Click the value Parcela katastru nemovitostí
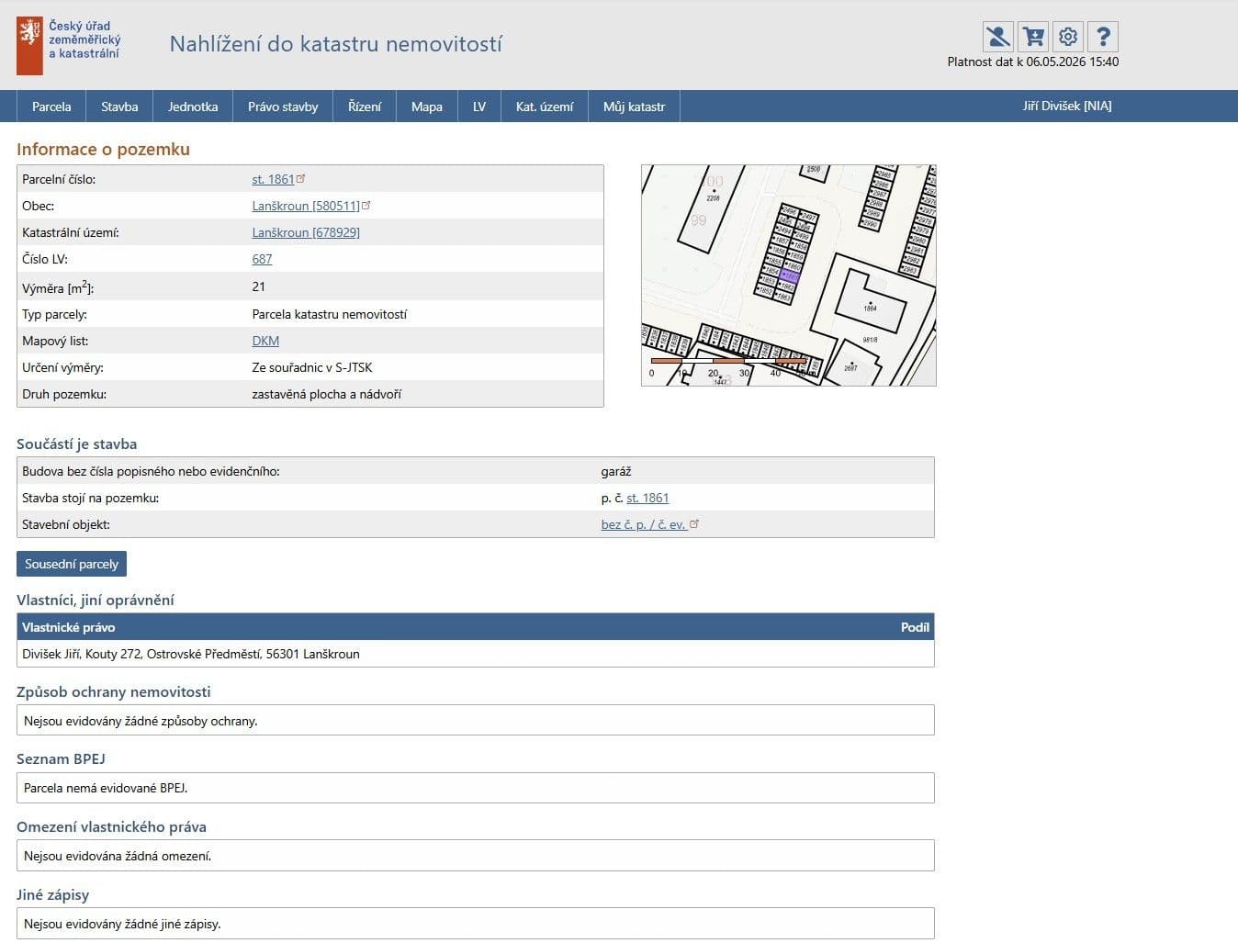 [x=329, y=314]
